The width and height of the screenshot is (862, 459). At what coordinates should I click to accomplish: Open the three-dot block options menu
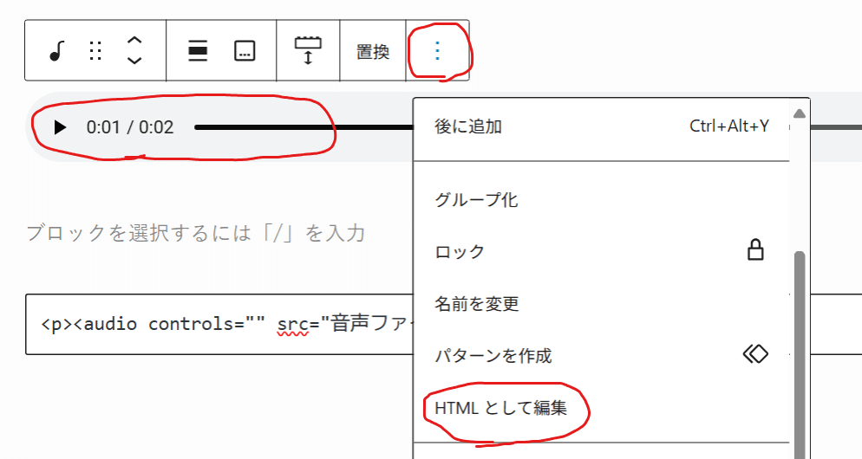coord(437,51)
